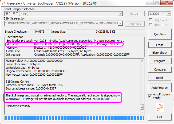The height and width of the screenshot is (124, 174).
Task: Click 'Memory block #1' log line
Action: 34,61
